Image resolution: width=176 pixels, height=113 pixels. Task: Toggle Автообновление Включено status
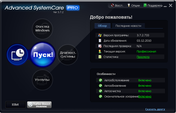point(145,86)
